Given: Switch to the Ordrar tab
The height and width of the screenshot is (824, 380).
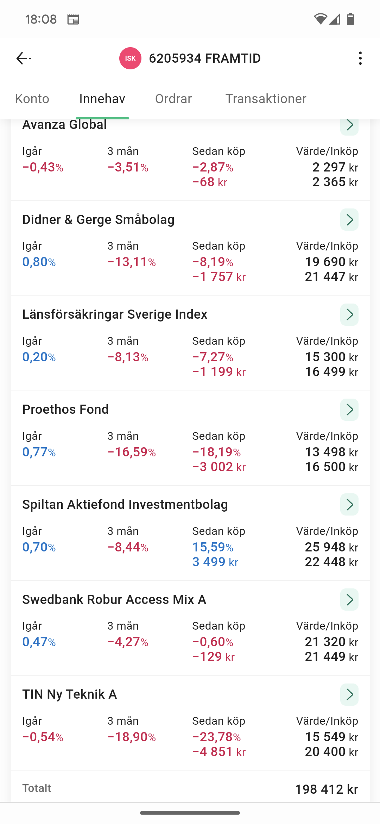Looking at the screenshot, I should click(173, 99).
